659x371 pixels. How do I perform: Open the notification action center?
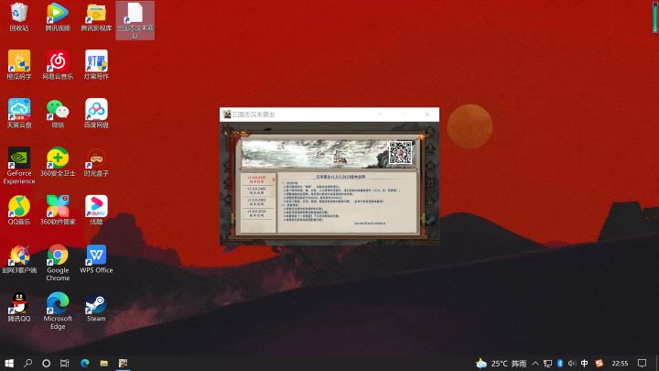click(642, 364)
